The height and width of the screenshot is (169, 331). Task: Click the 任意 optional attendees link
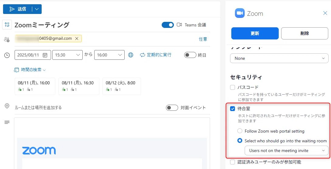pyautogui.click(x=203, y=39)
